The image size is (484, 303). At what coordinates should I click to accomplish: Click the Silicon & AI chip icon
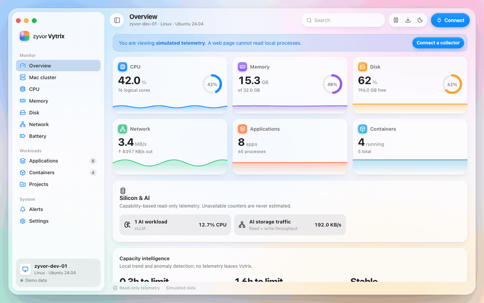123,191
